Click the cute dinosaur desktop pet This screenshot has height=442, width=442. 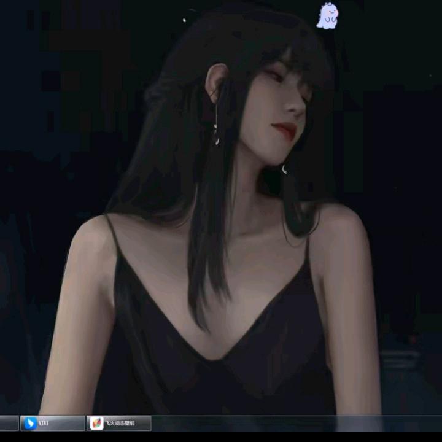click(327, 16)
